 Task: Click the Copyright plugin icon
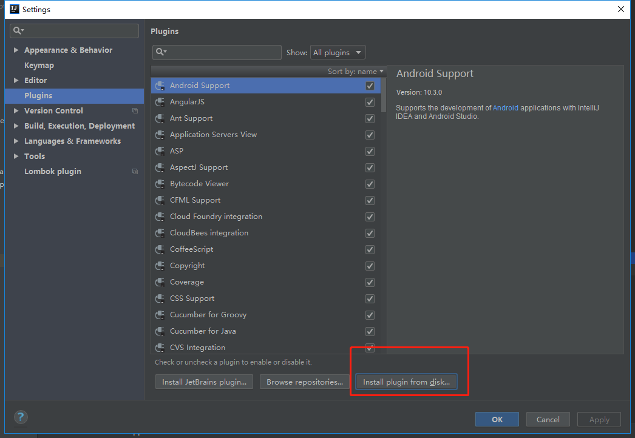[x=160, y=266]
